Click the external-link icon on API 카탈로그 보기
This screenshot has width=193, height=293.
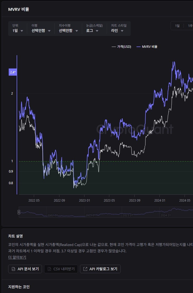pyautogui.click(x=85, y=269)
